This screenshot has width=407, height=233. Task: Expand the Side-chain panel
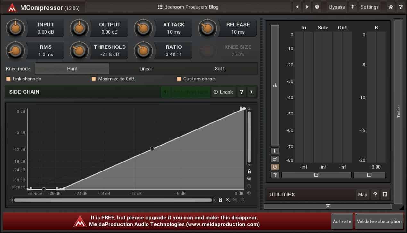coord(251,92)
